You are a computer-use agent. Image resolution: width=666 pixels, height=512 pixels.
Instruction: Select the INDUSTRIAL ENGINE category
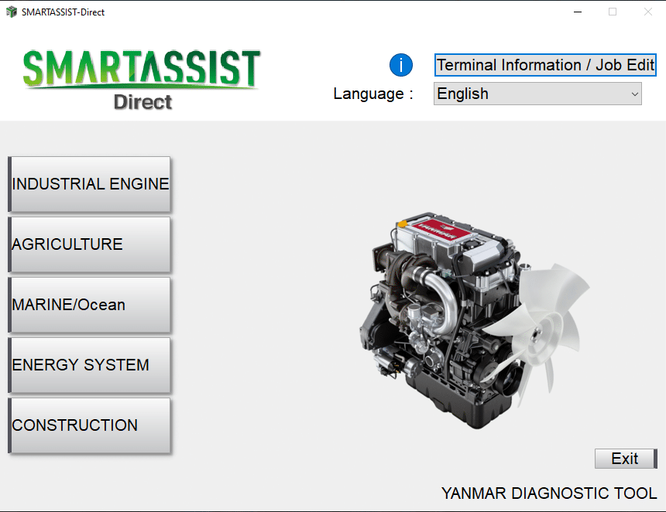point(90,184)
